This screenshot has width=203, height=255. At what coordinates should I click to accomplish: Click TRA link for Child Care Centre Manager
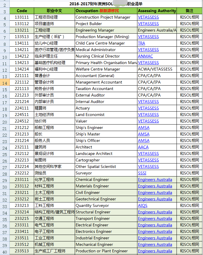142,43
